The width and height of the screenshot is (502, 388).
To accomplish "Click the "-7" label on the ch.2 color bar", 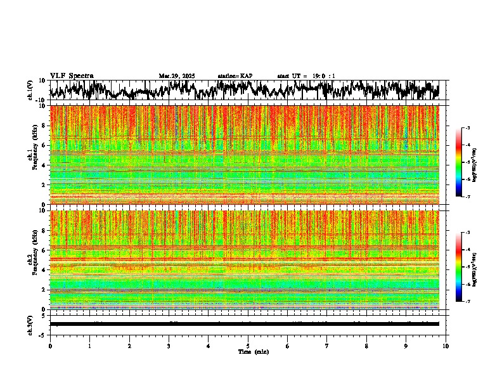I will [467, 301].
